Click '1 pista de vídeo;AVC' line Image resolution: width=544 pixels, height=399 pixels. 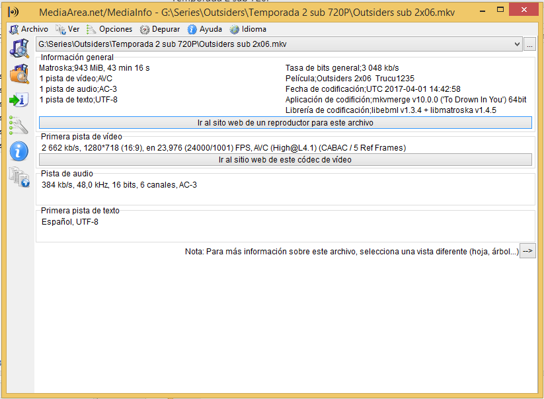click(75, 79)
